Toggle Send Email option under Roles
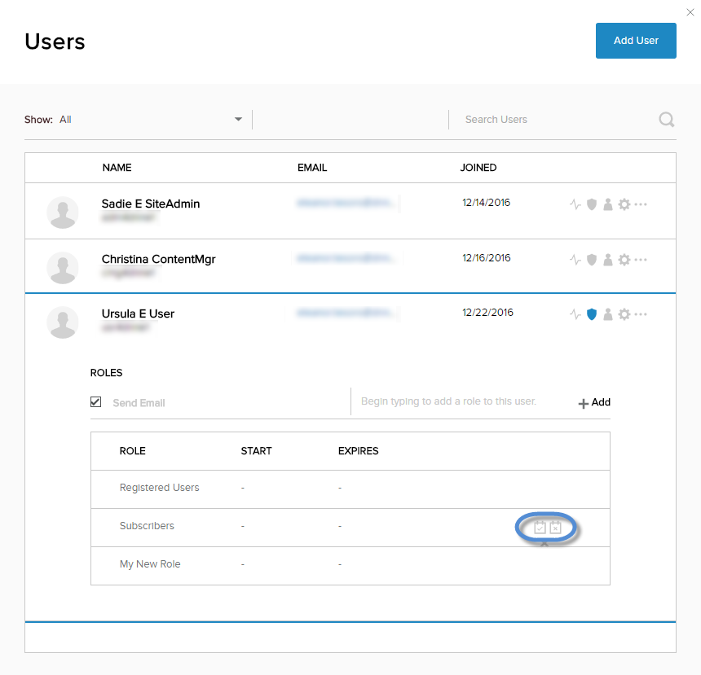The height and width of the screenshot is (675, 701). tap(95, 401)
